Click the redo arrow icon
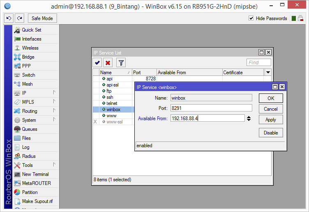Screen dimensions: 309x212 coord(19,18)
